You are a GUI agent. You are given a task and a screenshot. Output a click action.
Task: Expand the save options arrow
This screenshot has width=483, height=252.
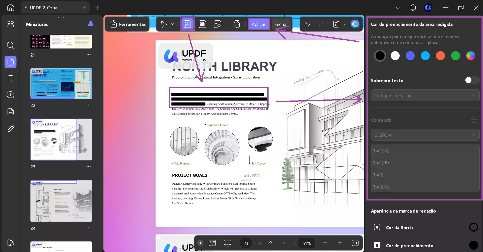[x=345, y=24]
